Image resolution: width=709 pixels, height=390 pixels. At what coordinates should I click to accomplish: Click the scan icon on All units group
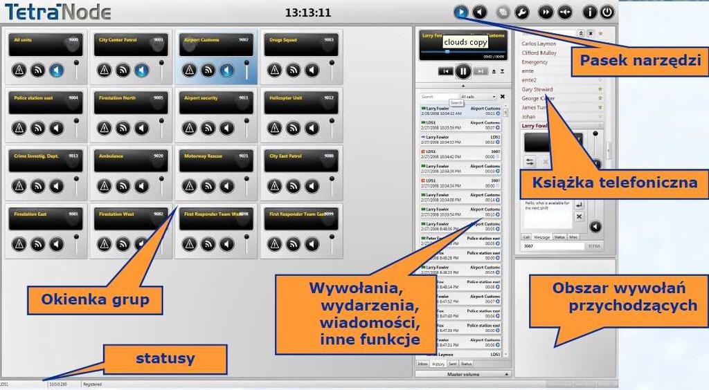click(x=37, y=70)
